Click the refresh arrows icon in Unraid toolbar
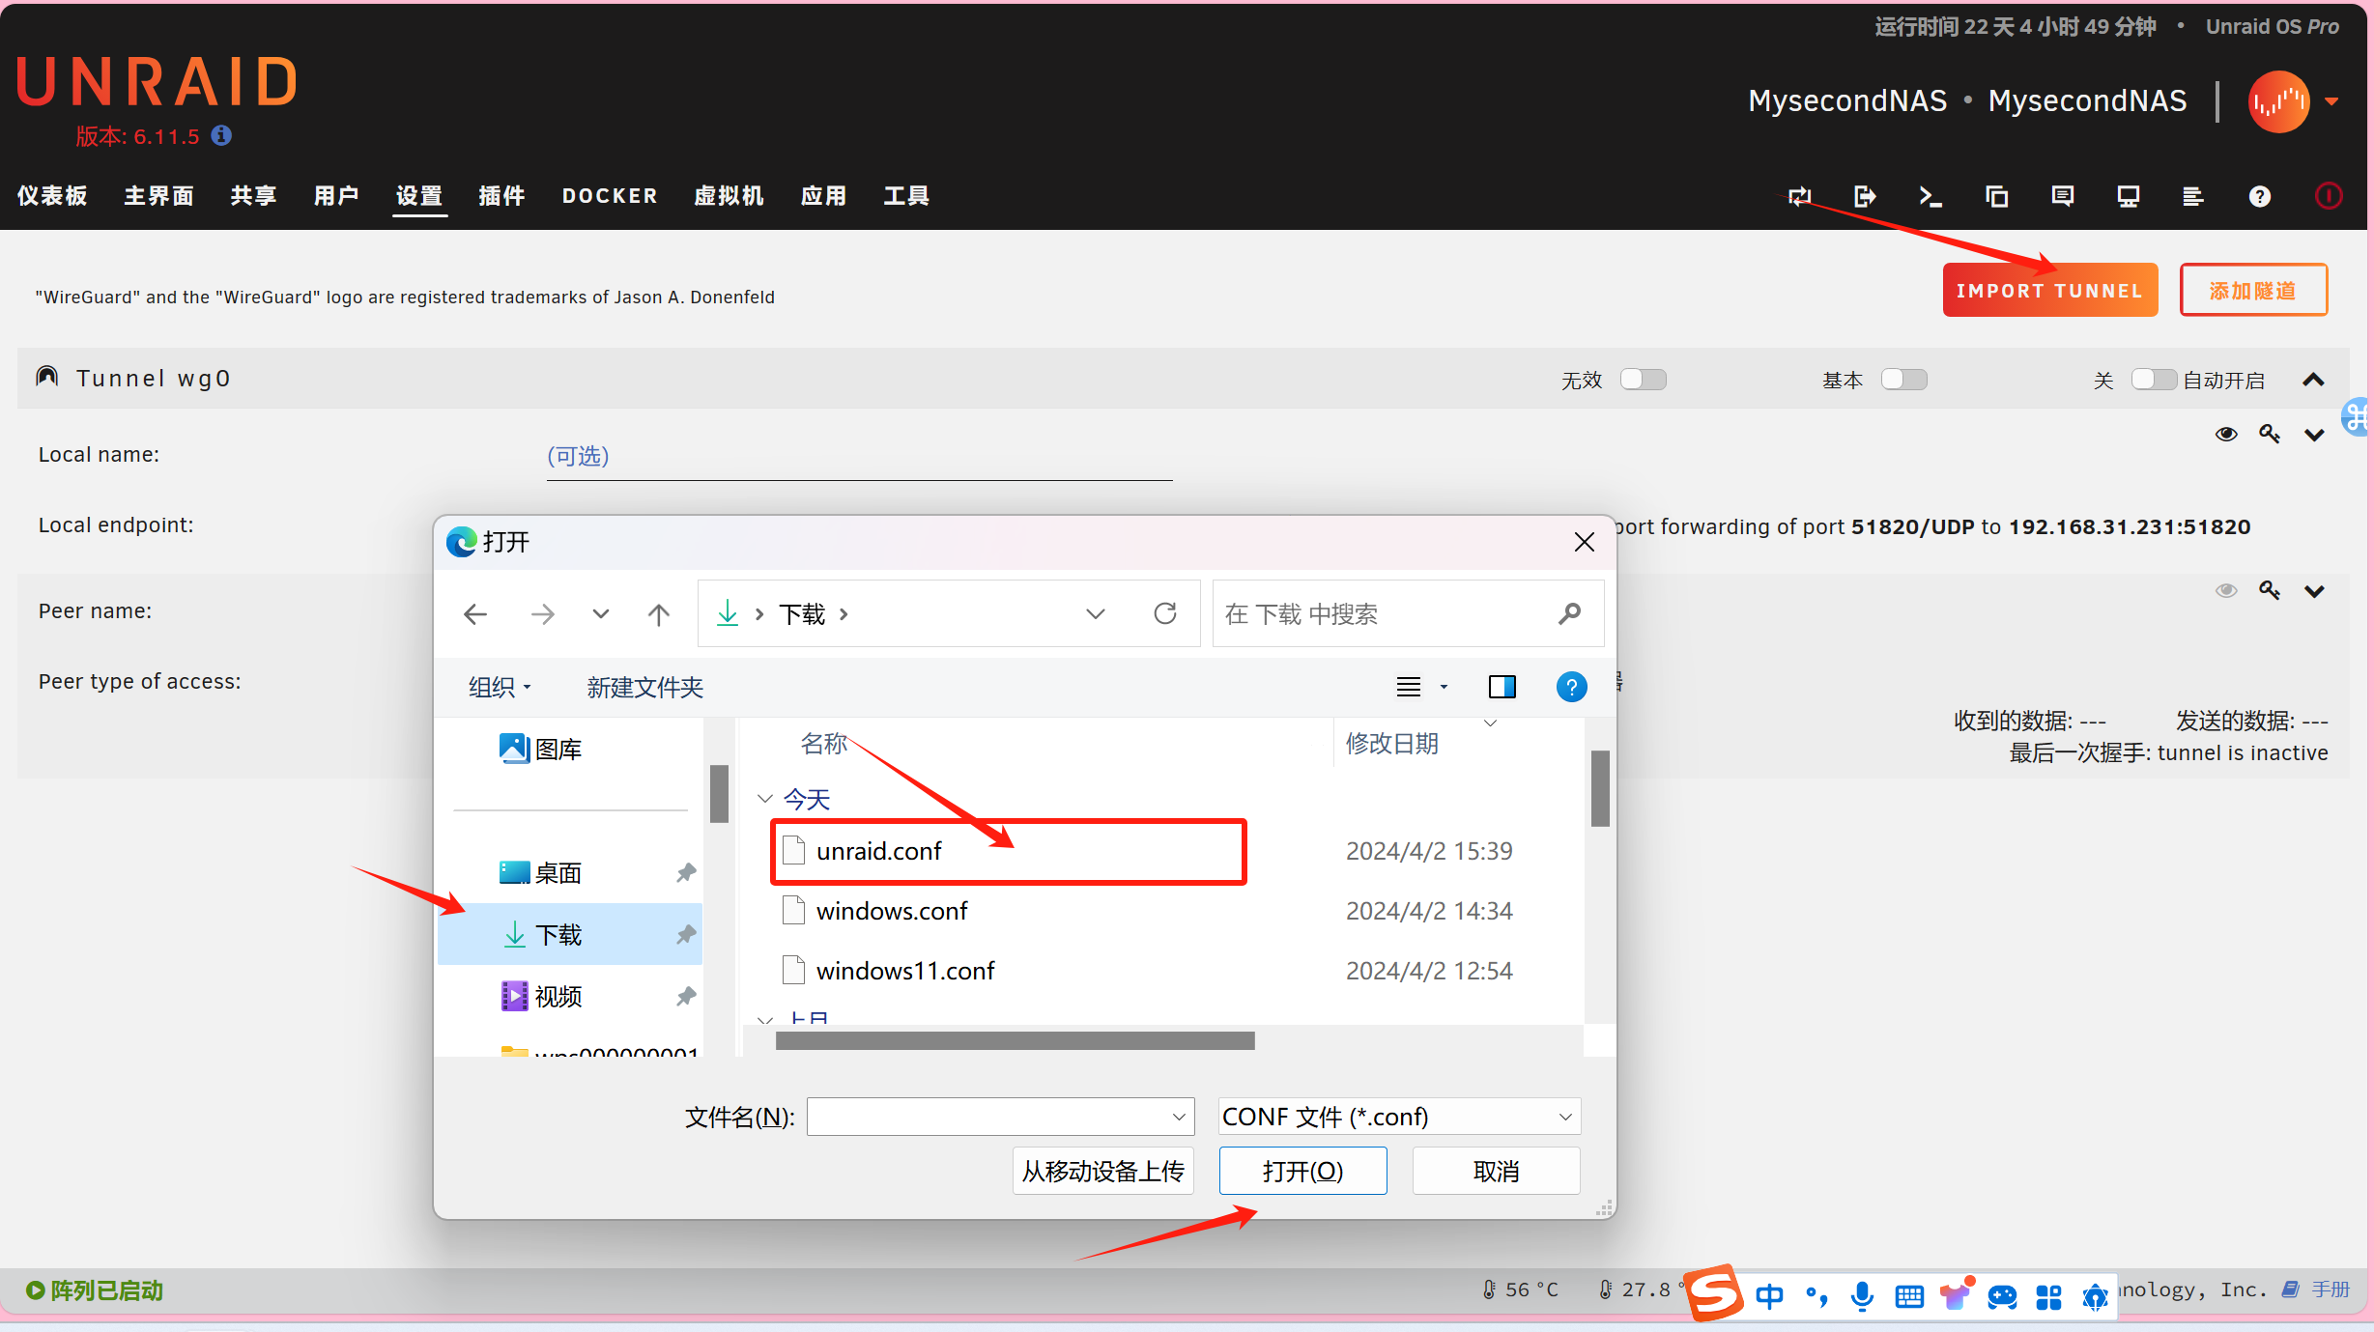2374x1332 pixels. pyautogui.click(x=1799, y=196)
